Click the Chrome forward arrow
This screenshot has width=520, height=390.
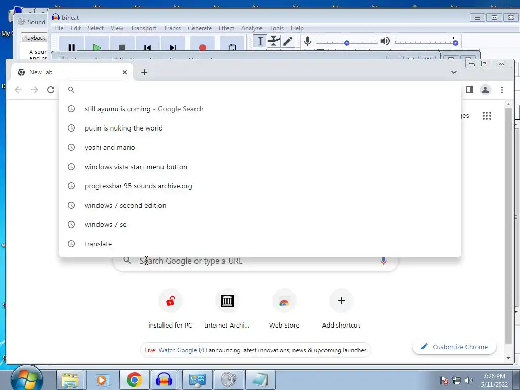[35, 90]
